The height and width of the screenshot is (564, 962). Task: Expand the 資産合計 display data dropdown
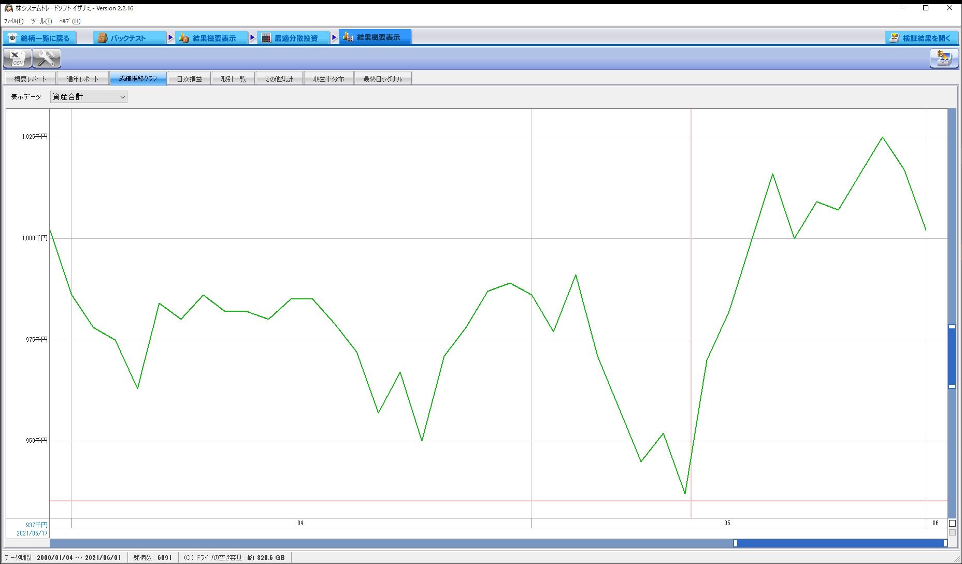pyautogui.click(x=89, y=97)
